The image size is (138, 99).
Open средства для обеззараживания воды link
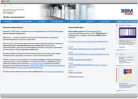30,68
